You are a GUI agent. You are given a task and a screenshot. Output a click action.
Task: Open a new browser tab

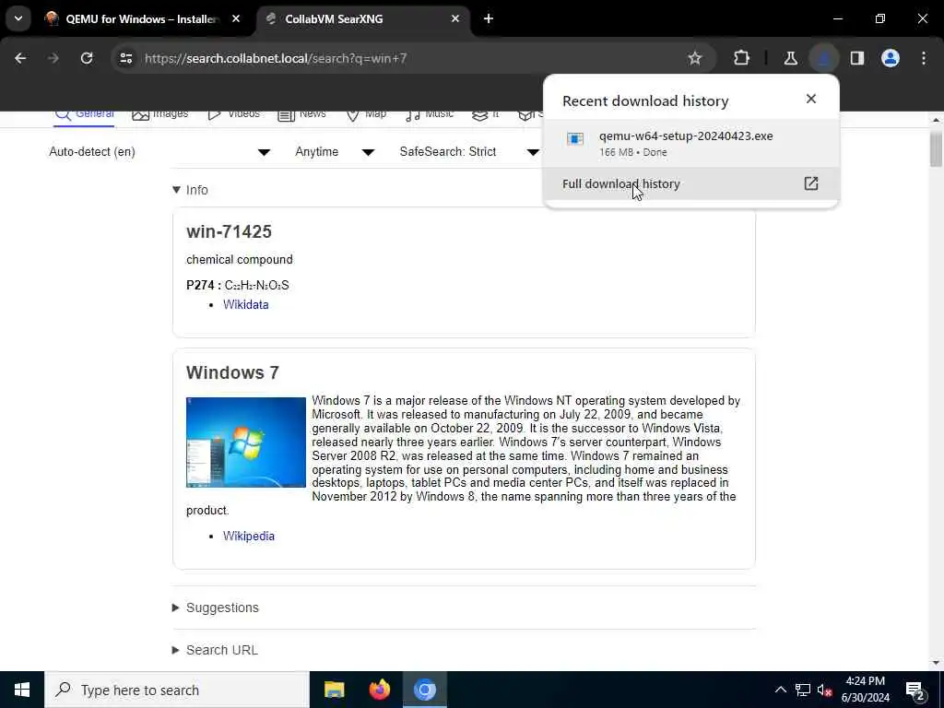click(x=489, y=19)
